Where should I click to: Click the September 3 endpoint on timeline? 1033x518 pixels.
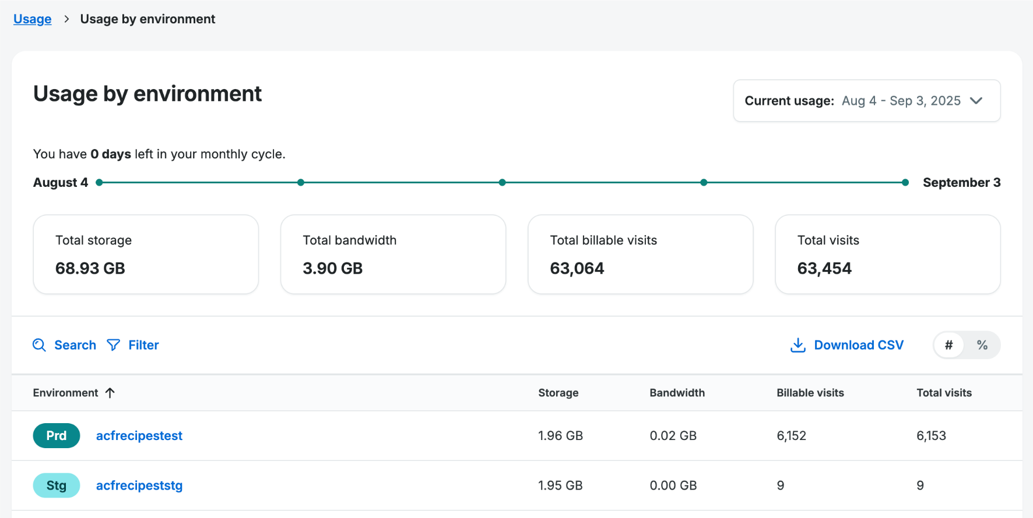[905, 183]
